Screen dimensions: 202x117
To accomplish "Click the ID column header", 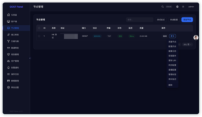I will 44,28.
